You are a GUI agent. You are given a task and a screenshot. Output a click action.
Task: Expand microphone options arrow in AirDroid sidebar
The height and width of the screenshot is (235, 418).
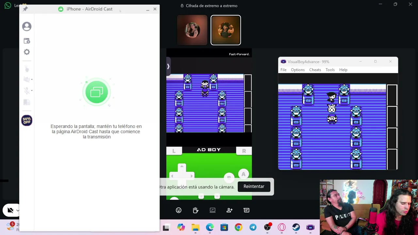[x=32, y=90]
